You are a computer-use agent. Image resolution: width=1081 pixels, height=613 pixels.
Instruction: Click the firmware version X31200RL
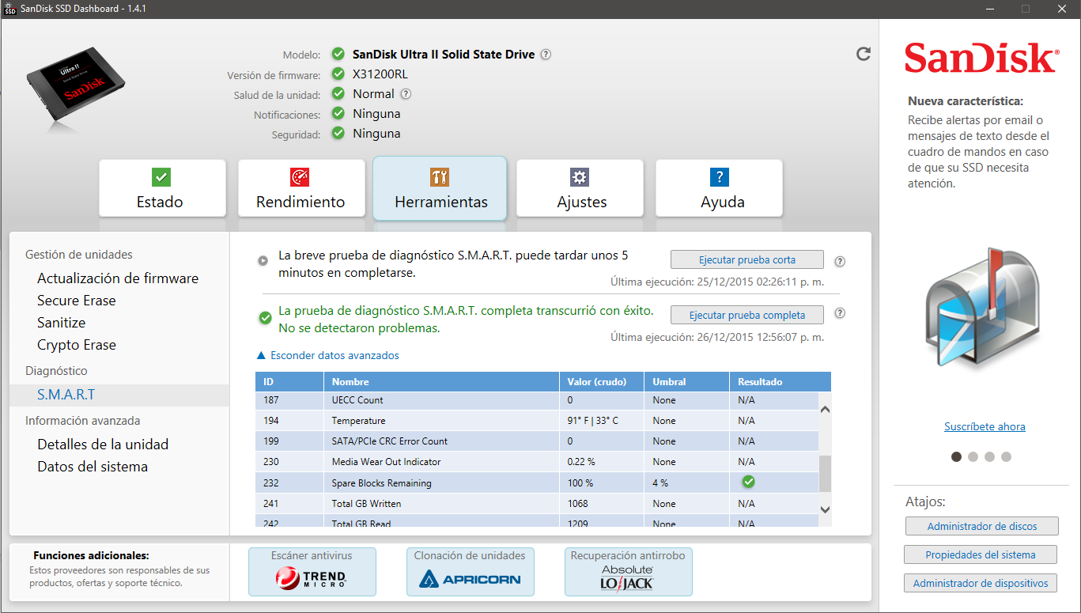tap(380, 74)
